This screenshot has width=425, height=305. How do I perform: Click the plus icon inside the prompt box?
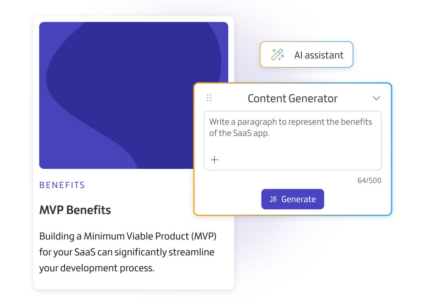coord(214,160)
